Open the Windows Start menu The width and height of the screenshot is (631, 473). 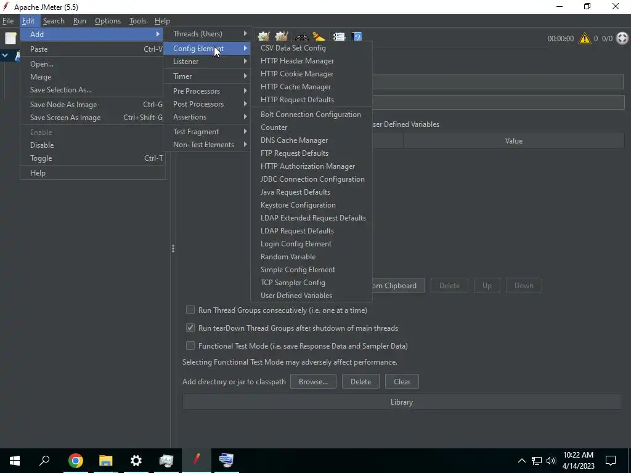(x=15, y=461)
